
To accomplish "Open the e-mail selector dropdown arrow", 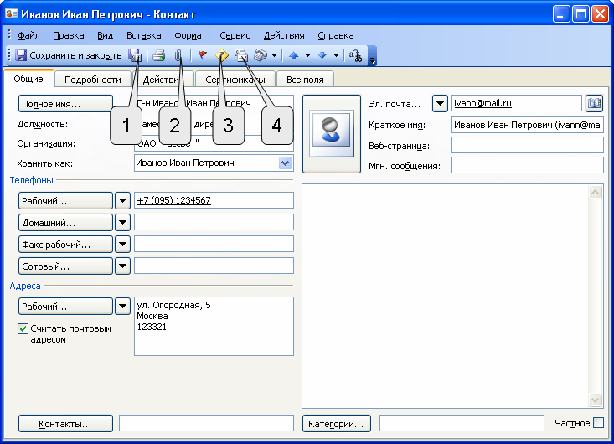I will (x=440, y=104).
